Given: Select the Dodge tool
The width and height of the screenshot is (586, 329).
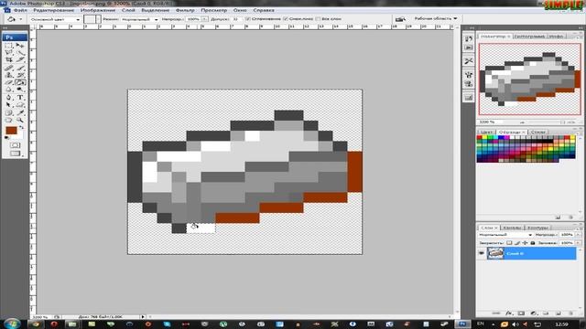Looking at the screenshot, I should pos(20,90).
